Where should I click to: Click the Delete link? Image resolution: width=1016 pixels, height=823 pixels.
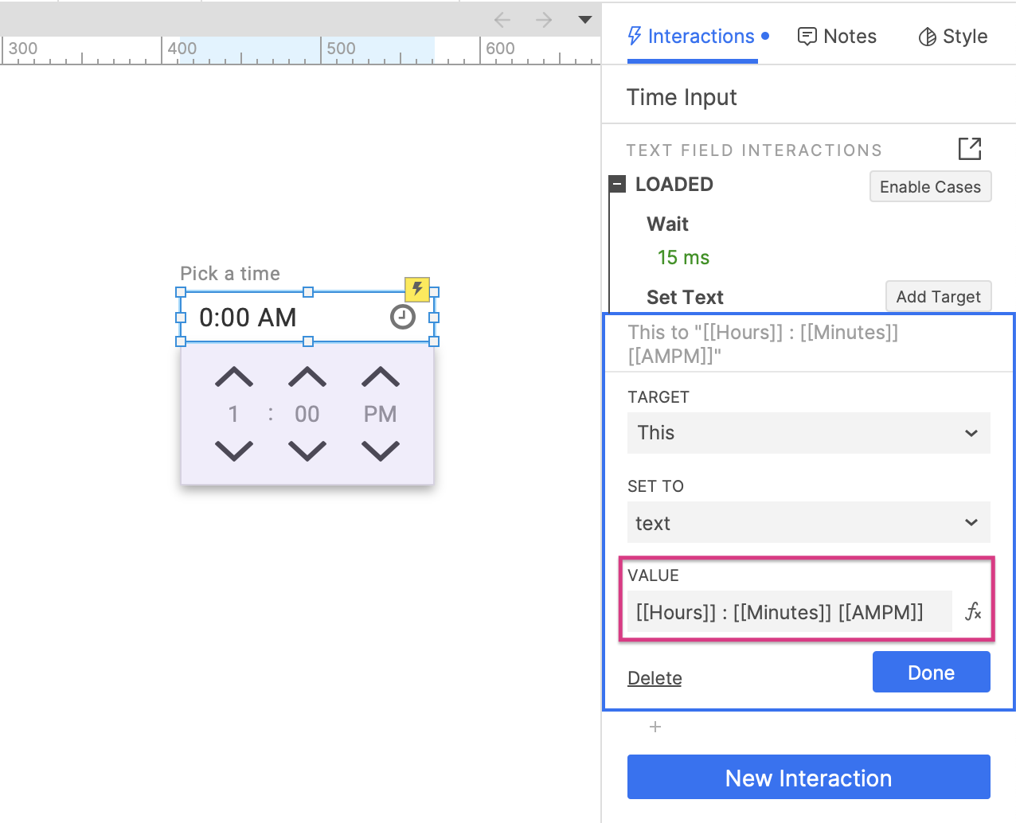pyautogui.click(x=655, y=678)
